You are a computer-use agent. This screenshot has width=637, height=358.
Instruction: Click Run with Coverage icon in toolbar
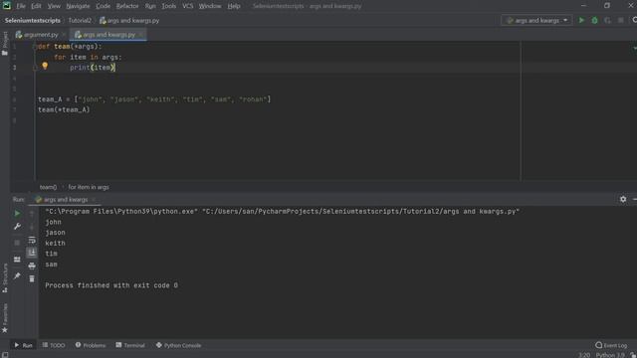click(x=607, y=20)
